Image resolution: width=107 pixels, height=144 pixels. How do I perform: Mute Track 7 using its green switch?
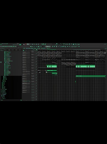(x=36, y=70)
